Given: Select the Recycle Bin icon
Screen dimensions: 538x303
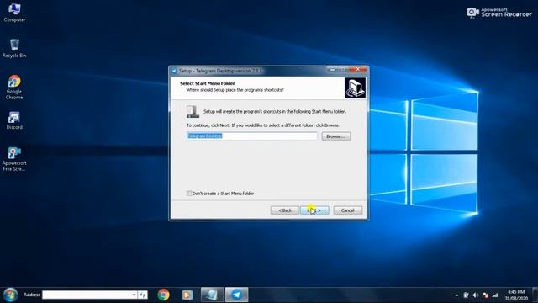Looking at the screenshot, I should coord(14,48).
